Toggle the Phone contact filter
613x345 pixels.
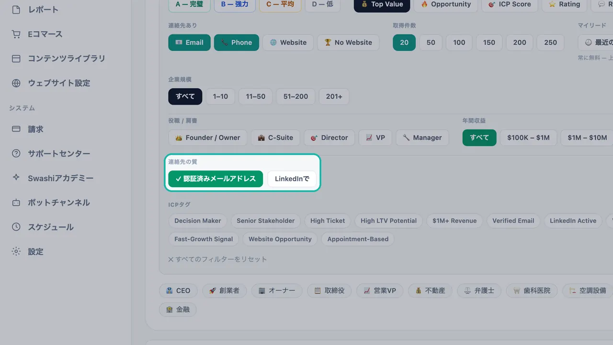point(237,43)
